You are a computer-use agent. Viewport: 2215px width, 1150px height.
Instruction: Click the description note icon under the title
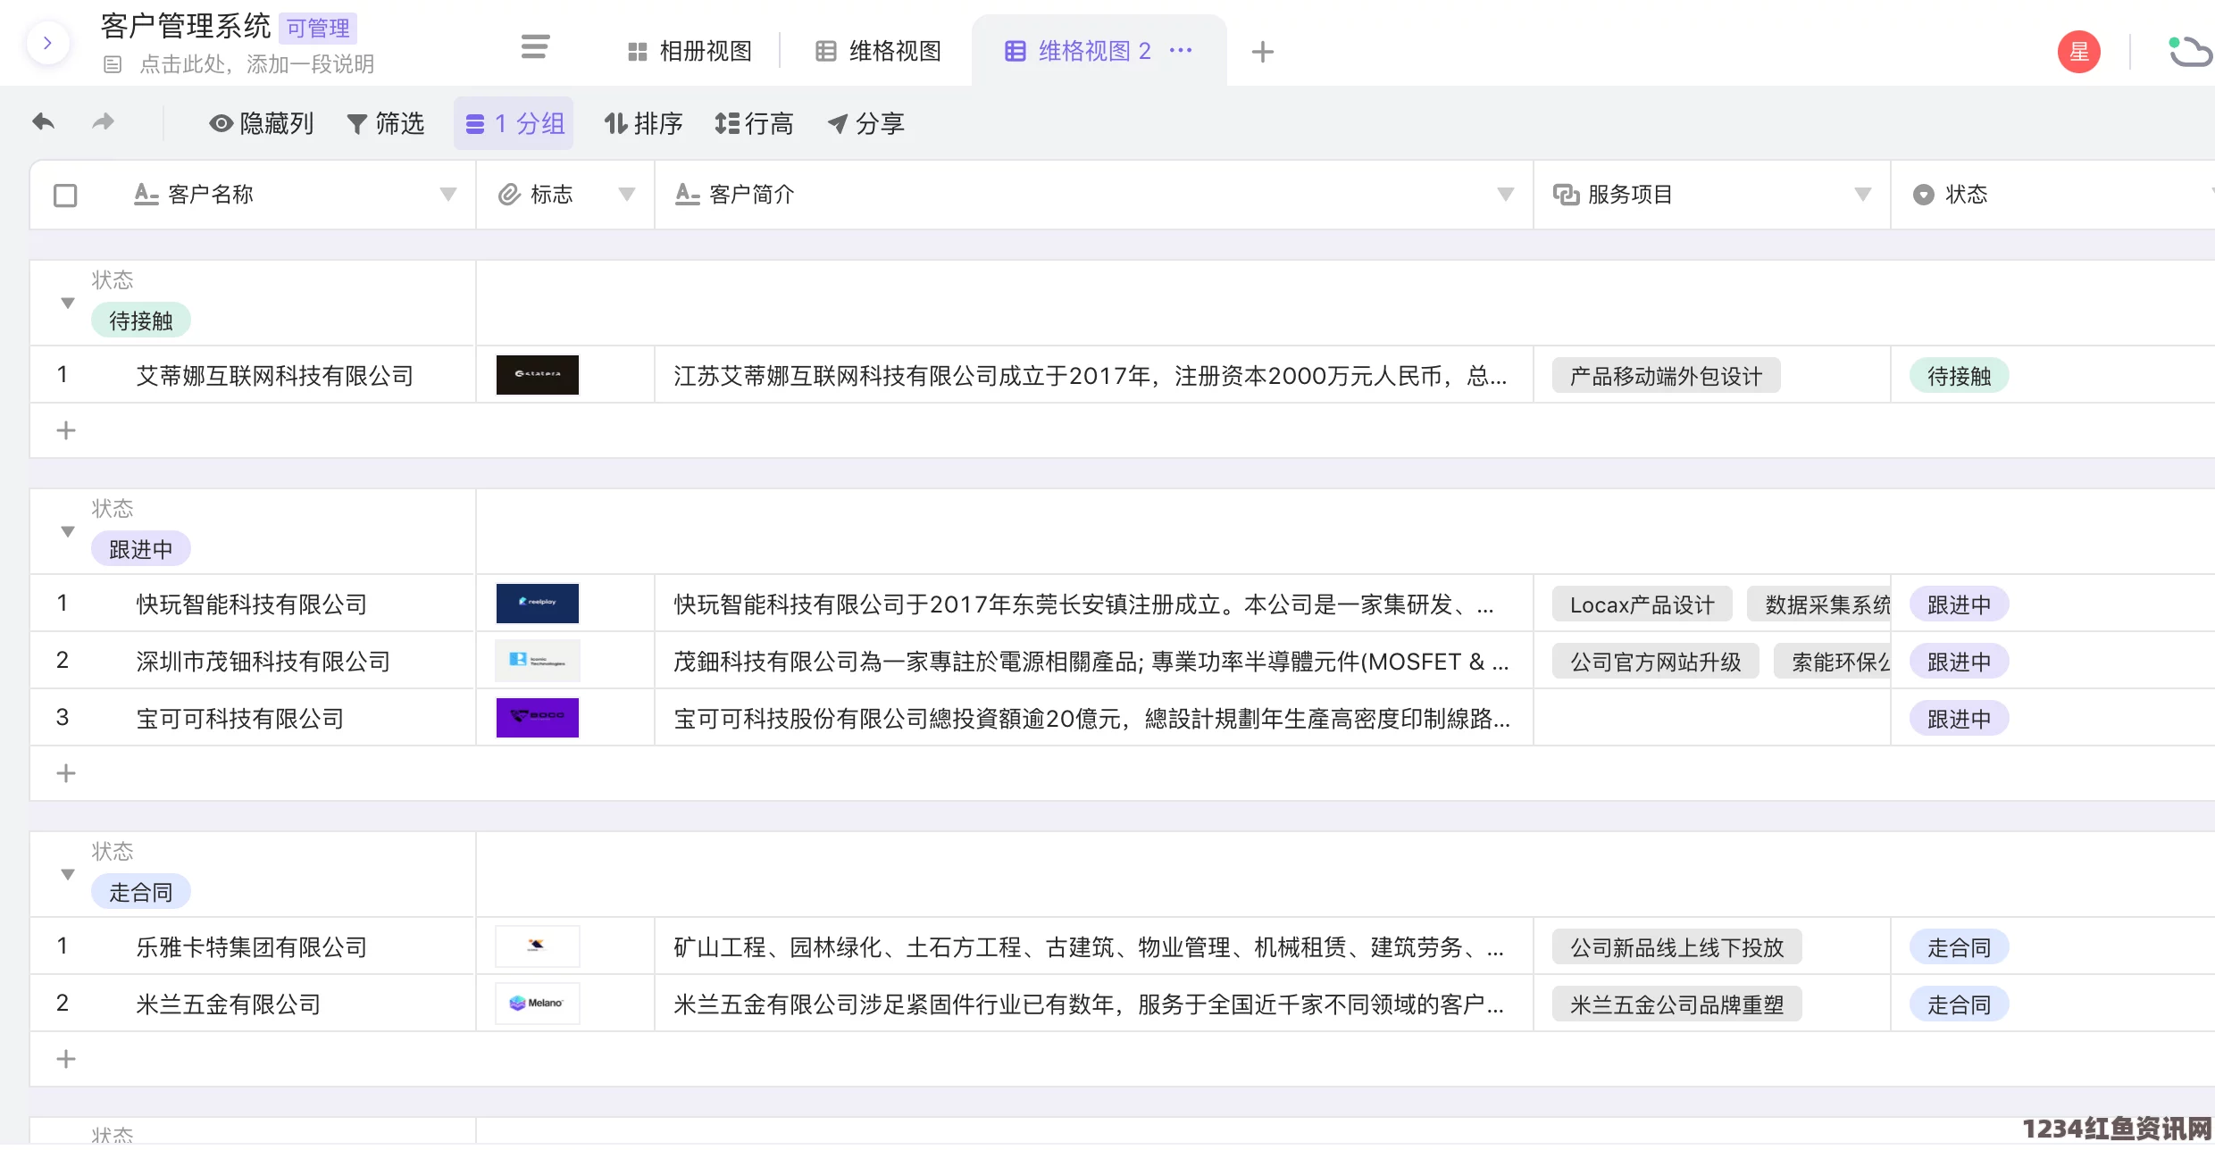[113, 64]
